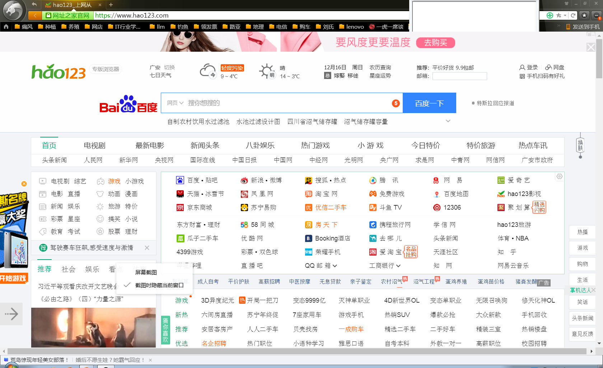Screen dimensions: 603x368
Task: Reload the page with refresh icon
Action: tap(573, 15)
